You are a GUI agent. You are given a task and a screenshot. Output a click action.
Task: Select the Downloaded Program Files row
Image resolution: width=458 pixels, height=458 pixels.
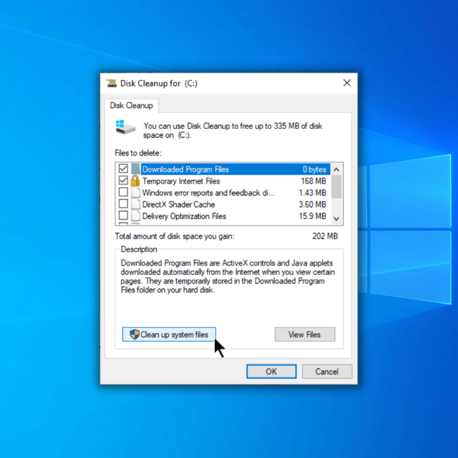click(223, 169)
